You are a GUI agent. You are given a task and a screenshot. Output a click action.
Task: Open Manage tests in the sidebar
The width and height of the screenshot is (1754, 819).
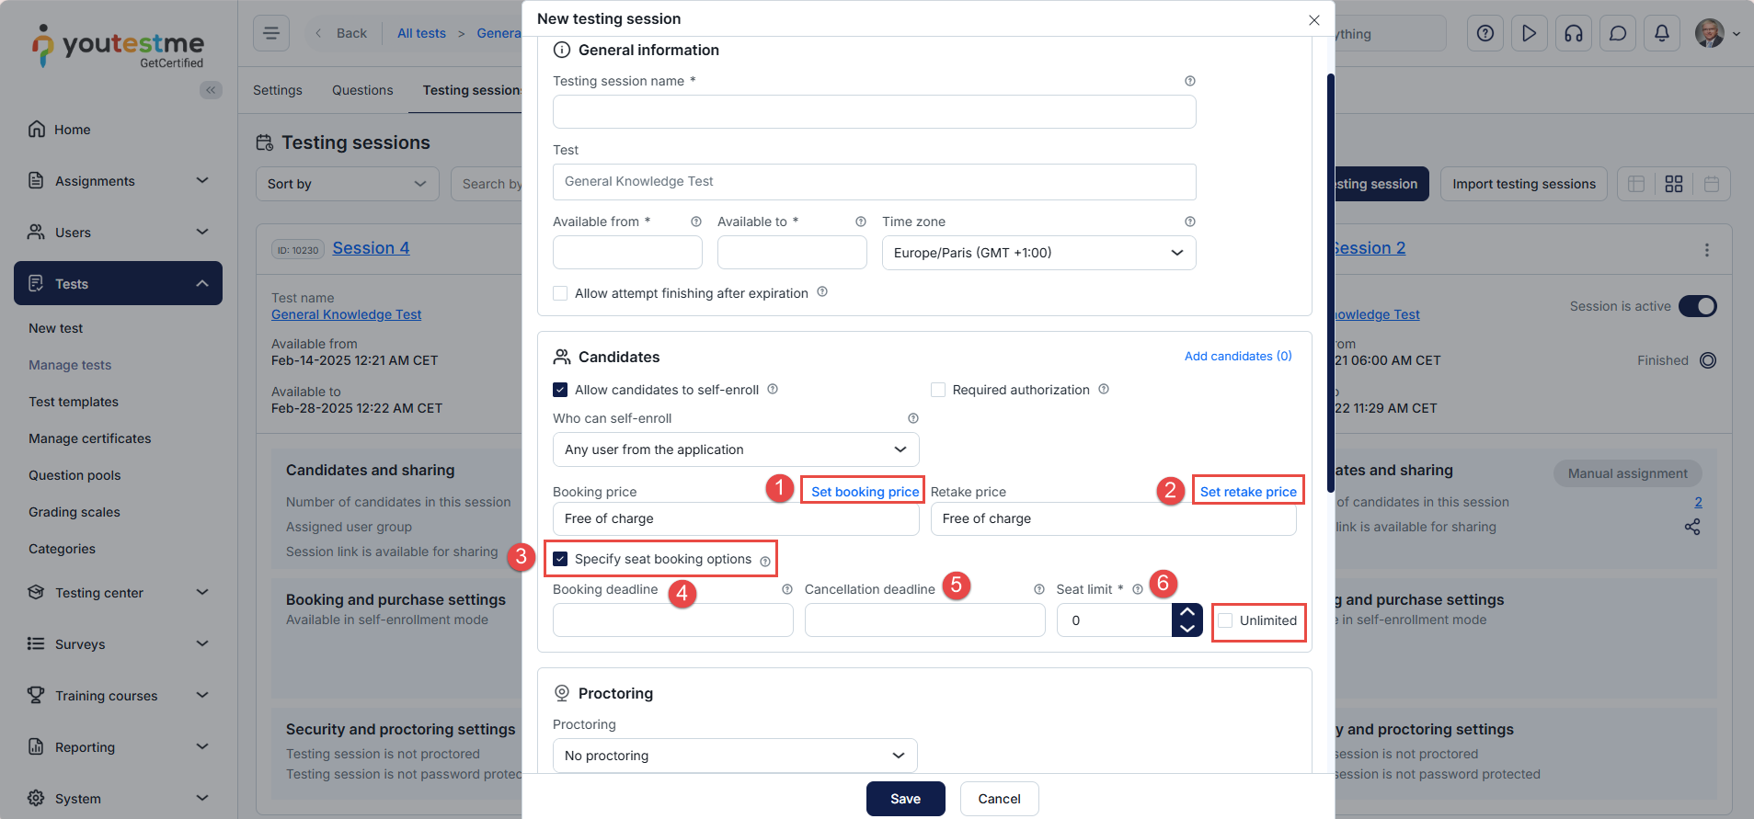(x=70, y=365)
